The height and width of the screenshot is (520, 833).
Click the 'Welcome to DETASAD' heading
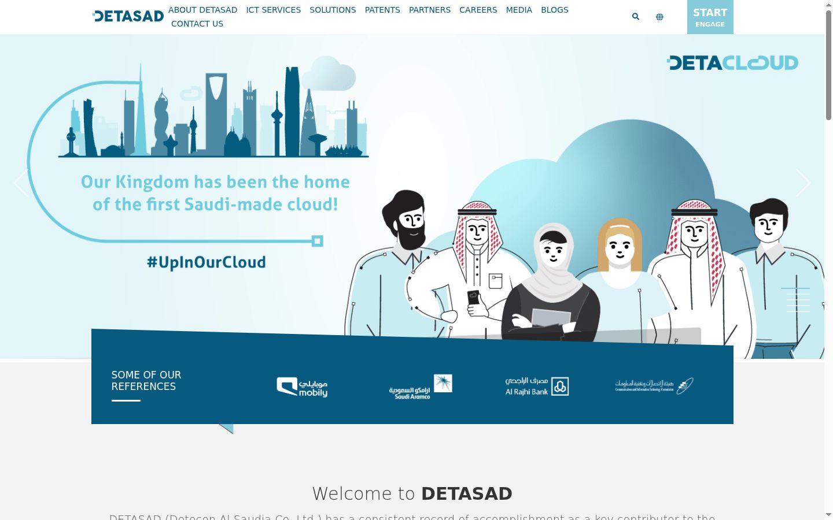pyautogui.click(x=412, y=493)
